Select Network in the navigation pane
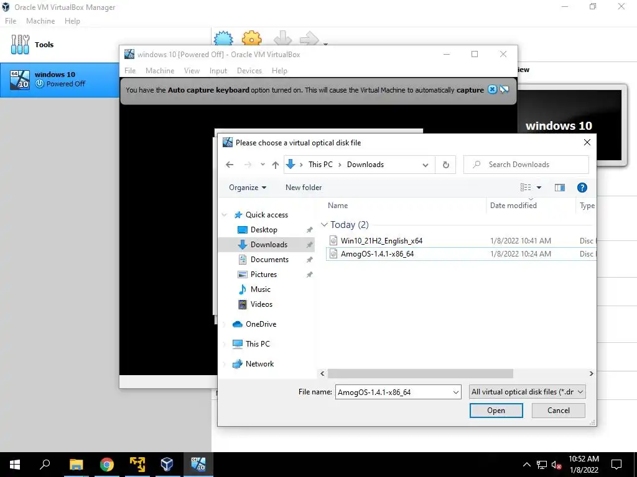This screenshot has width=637, height=477. click(x=259, y=364)
